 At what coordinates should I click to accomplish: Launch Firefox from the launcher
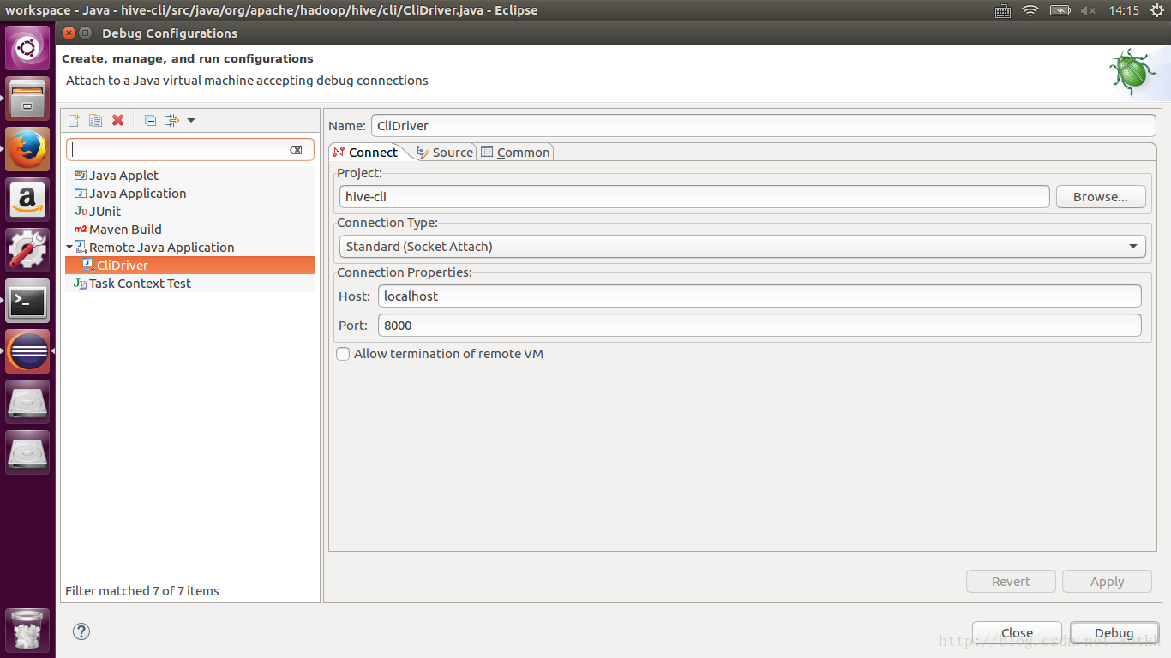(x=27, y=149)
